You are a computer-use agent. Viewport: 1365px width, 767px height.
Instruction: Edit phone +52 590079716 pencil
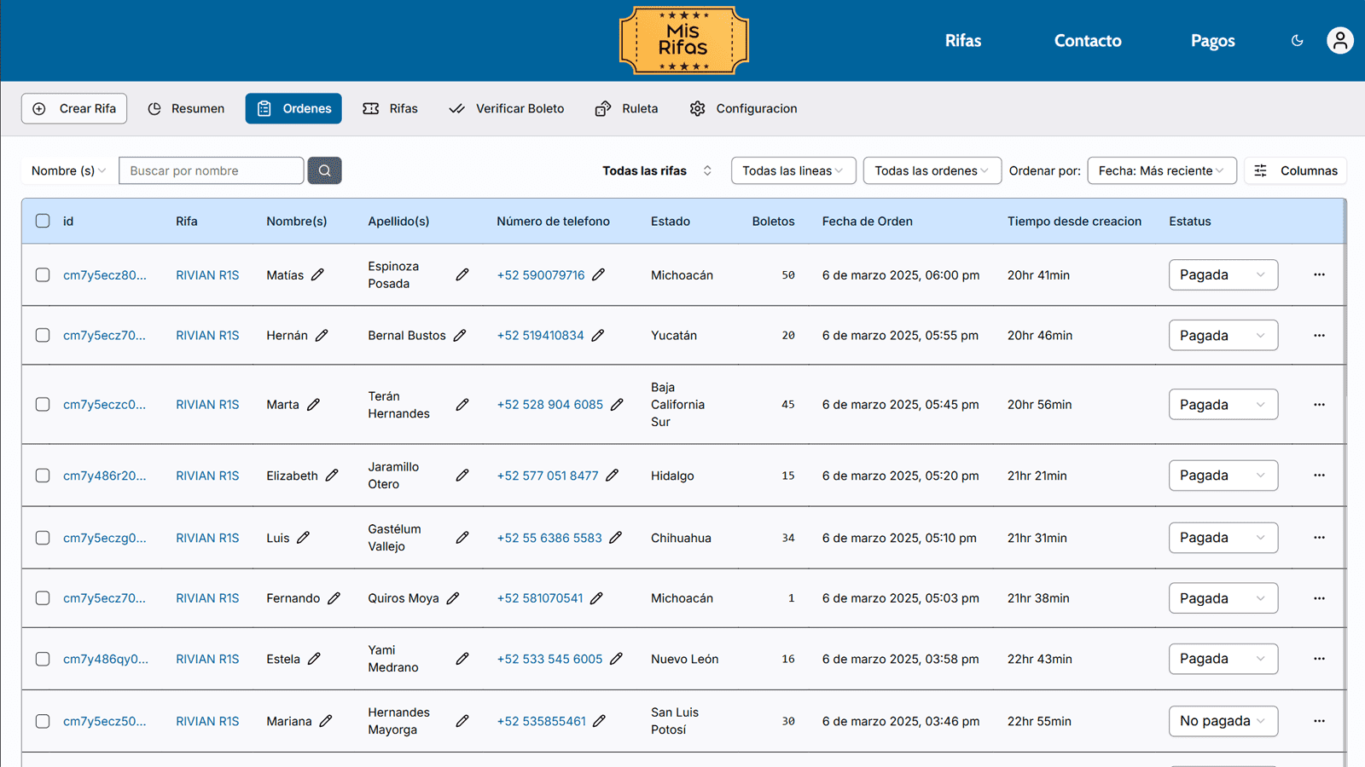(x=598, y=274)
